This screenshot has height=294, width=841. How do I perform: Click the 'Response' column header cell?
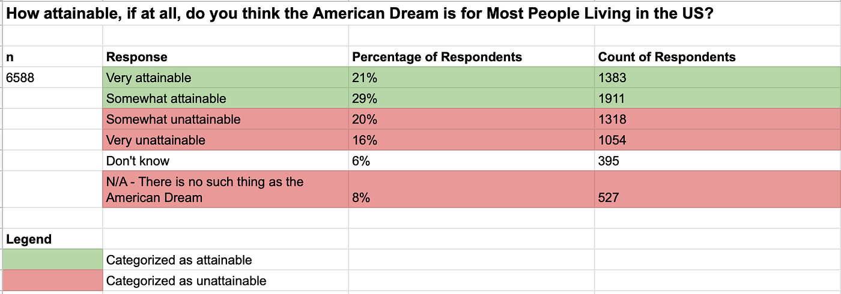226,57
